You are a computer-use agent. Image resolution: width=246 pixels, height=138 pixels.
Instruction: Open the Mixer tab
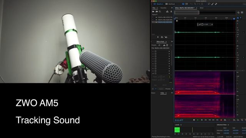click(201, 8)
